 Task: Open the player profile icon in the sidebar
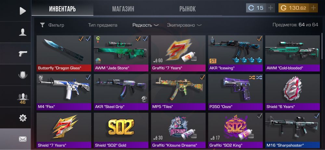click(23, 32)
